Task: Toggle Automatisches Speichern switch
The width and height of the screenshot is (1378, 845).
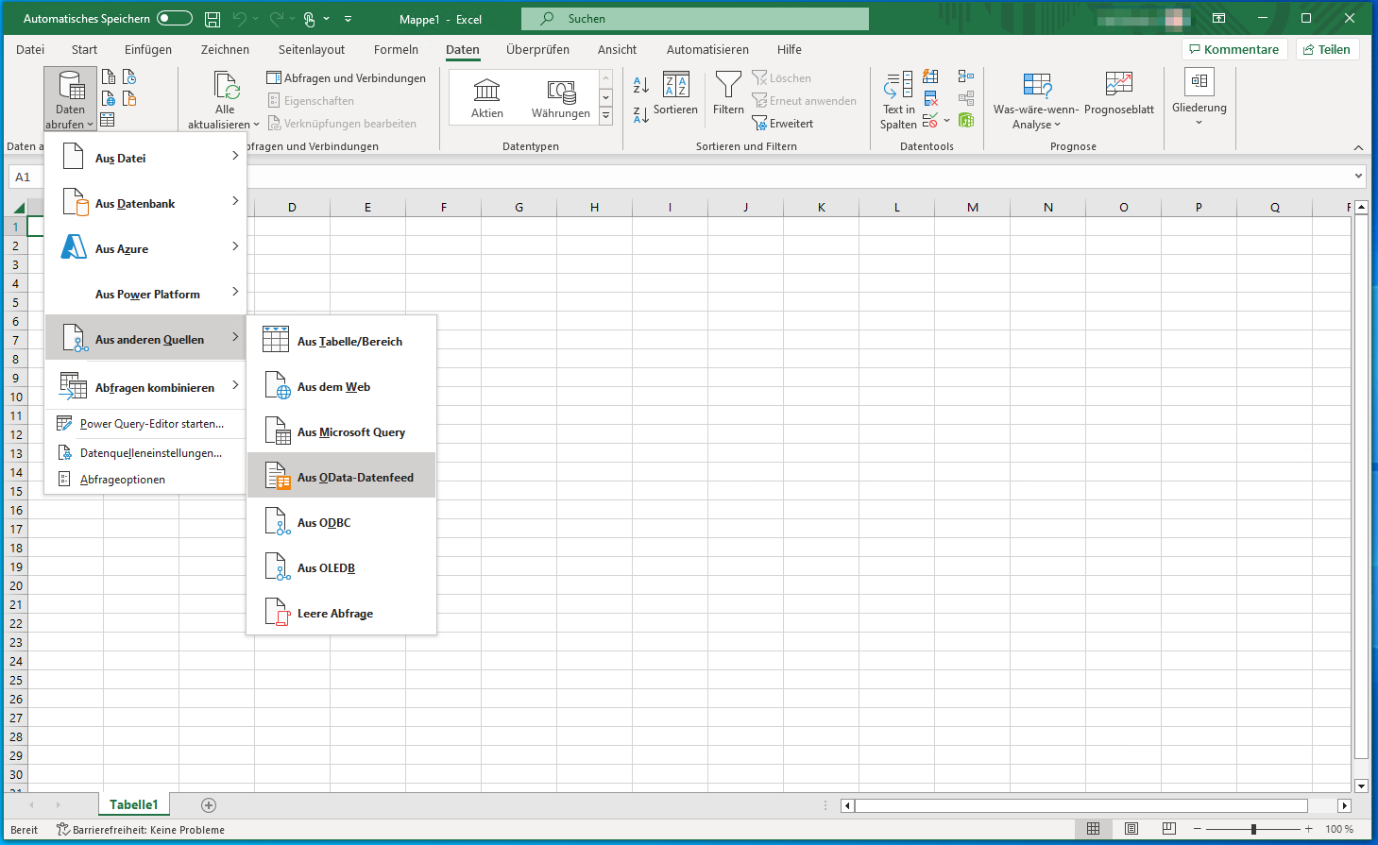Action: point(174,18)
